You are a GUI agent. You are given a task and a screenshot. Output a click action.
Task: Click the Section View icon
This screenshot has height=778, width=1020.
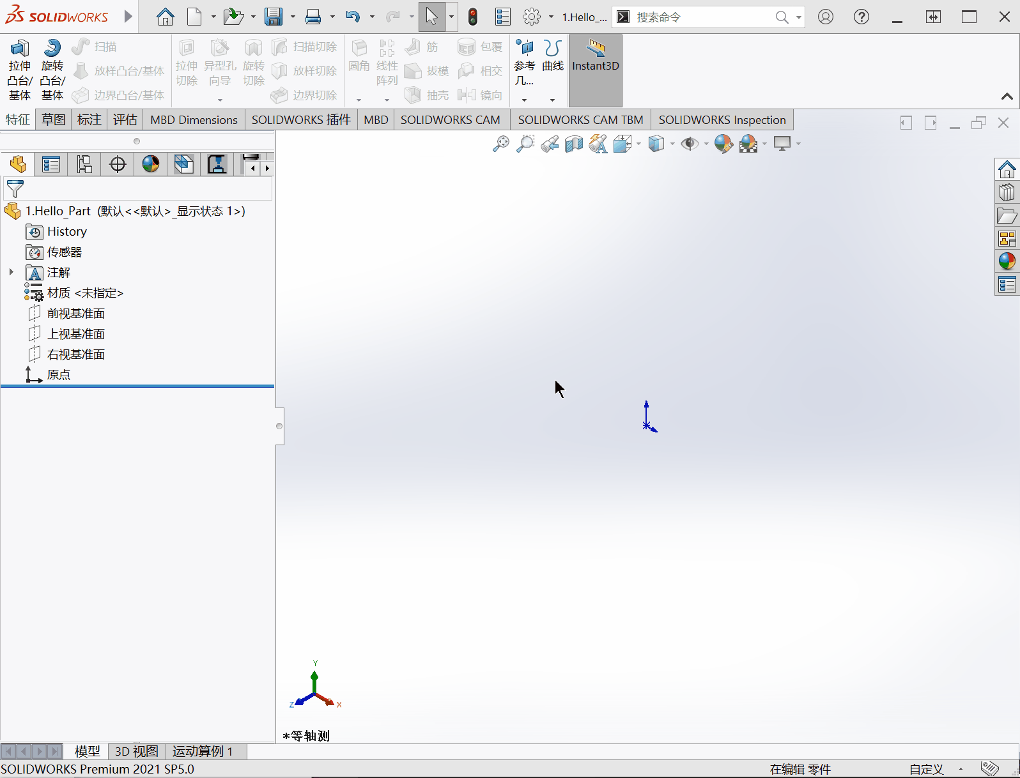[574, 144]
